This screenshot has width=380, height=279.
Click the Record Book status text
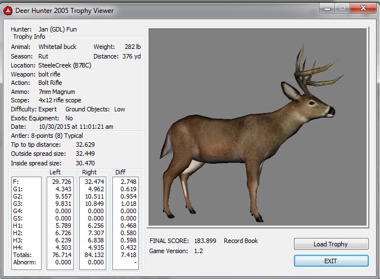click(x=241, y=241)
